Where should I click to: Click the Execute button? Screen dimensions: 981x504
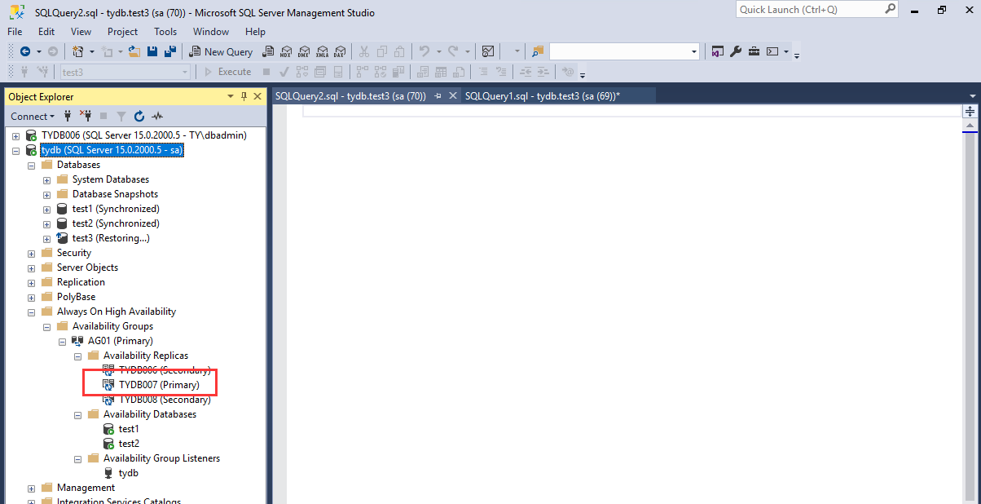[227, 72]
